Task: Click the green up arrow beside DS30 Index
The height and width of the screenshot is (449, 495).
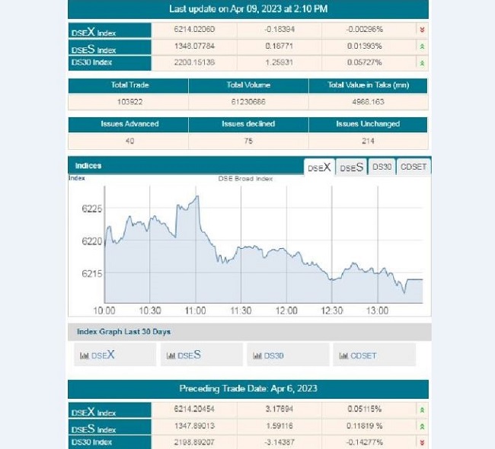Action: pyautogui.click(x=422, y=63)
